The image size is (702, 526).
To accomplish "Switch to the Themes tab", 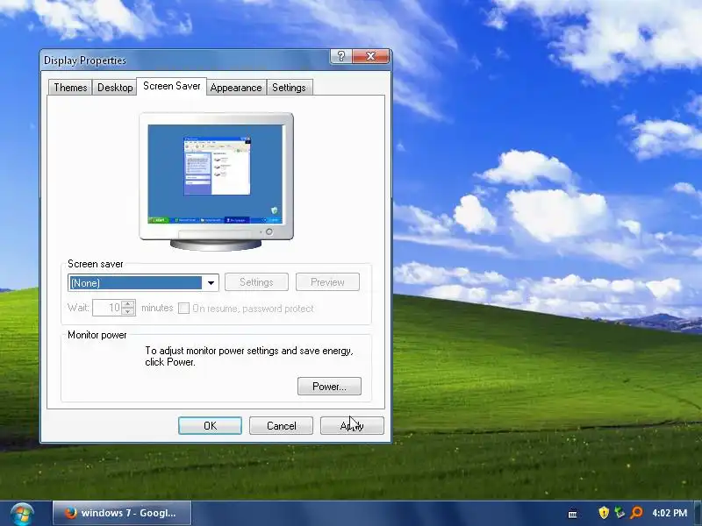I will [70, 88].
